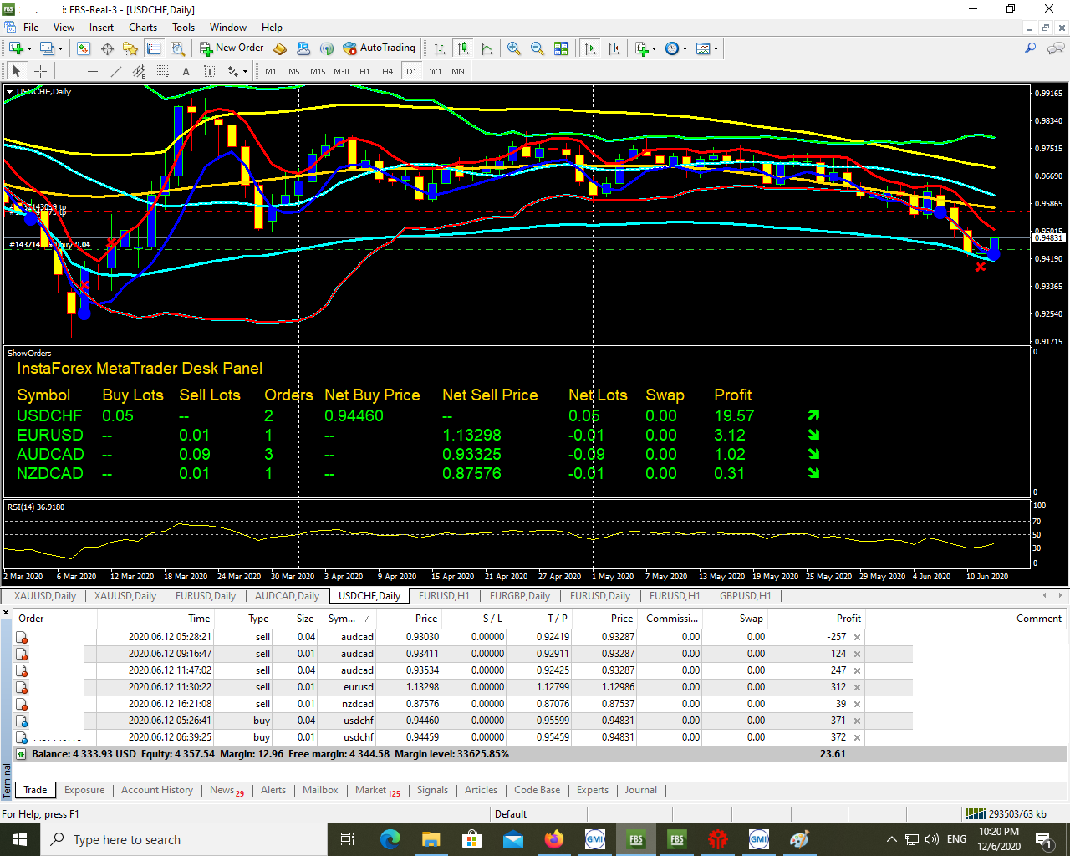
Task: Expand the Profiles dropdown arrow
Action: tap(60, 48)
